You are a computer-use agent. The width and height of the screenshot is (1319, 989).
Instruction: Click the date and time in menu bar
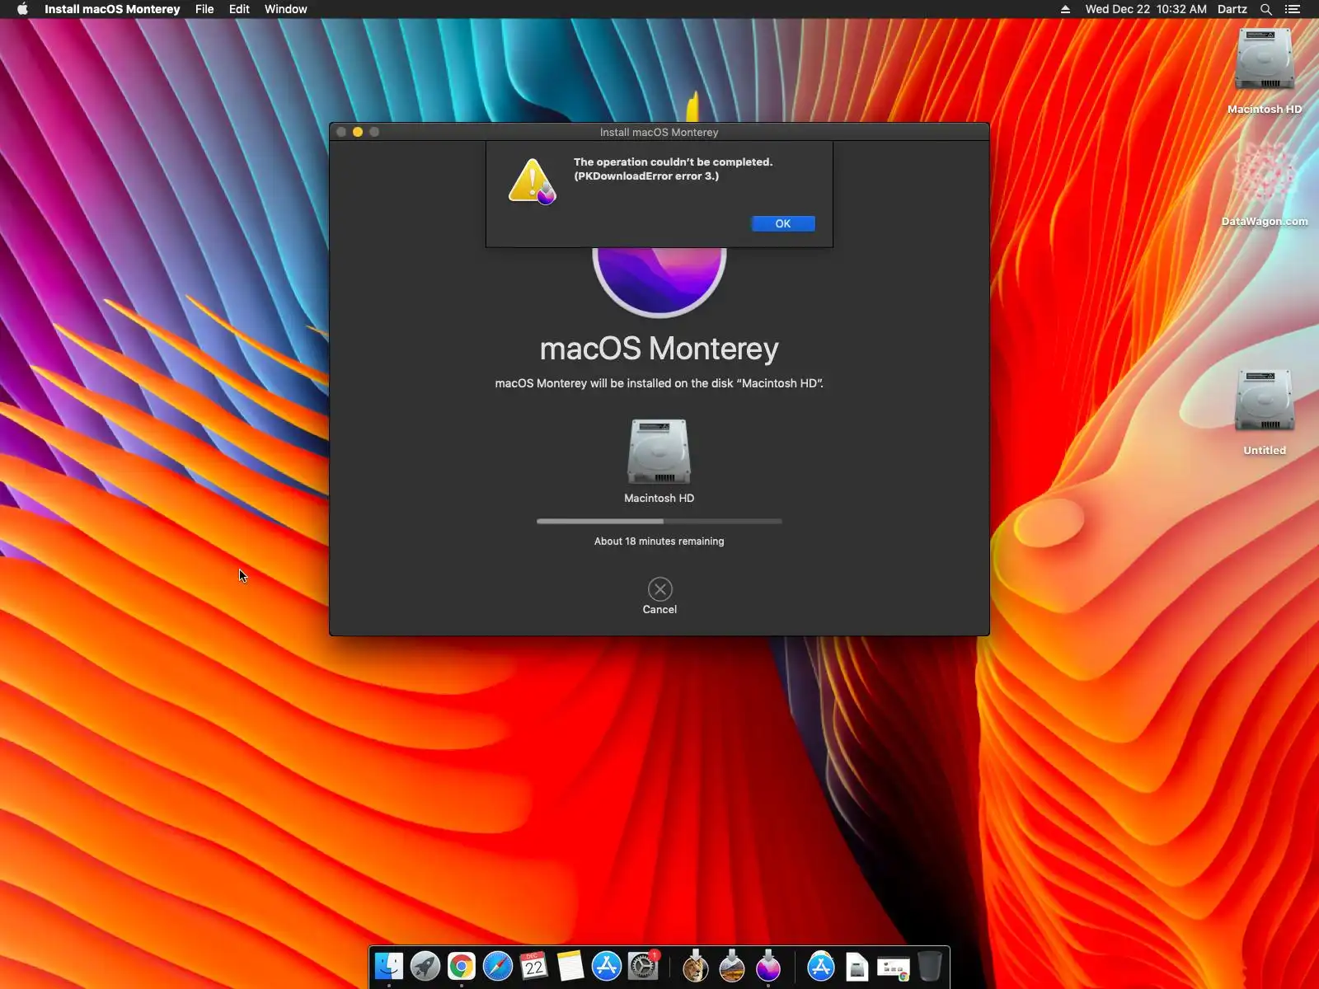1146,9
